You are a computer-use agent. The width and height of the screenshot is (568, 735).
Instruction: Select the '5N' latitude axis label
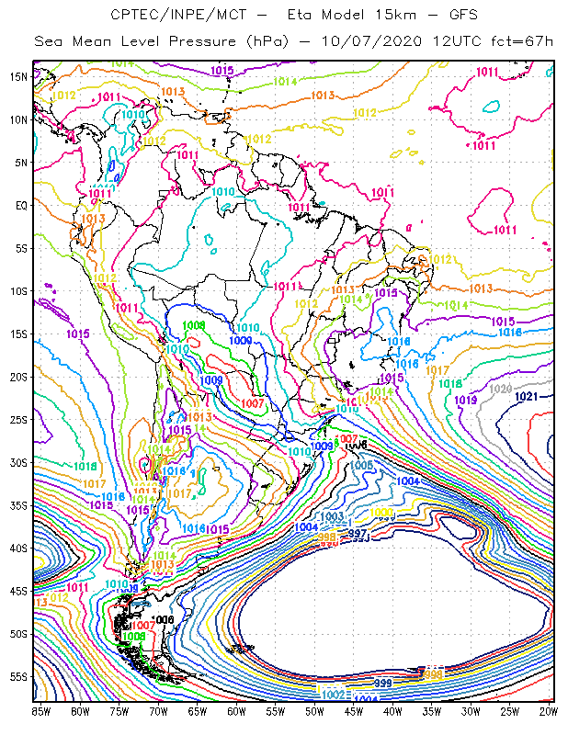21,163
